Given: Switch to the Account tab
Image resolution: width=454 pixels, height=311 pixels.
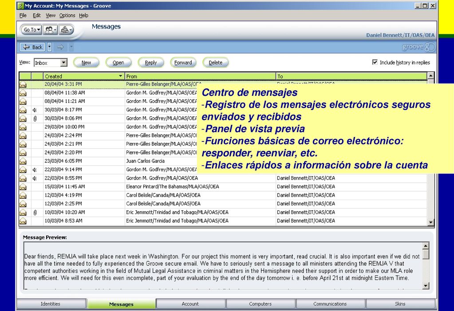Looking at the screenshot, I should tap(190, 304).
